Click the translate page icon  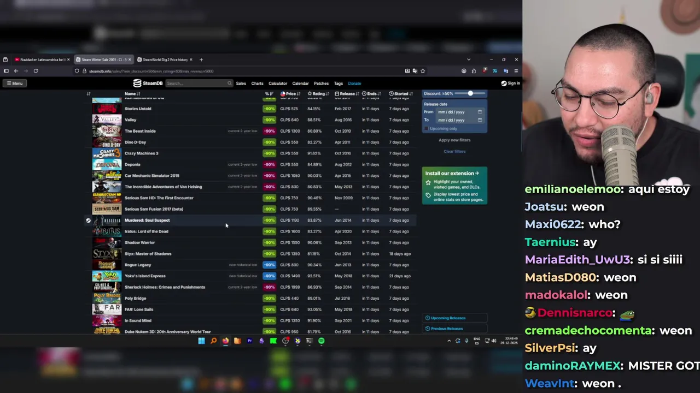[415, 71]
